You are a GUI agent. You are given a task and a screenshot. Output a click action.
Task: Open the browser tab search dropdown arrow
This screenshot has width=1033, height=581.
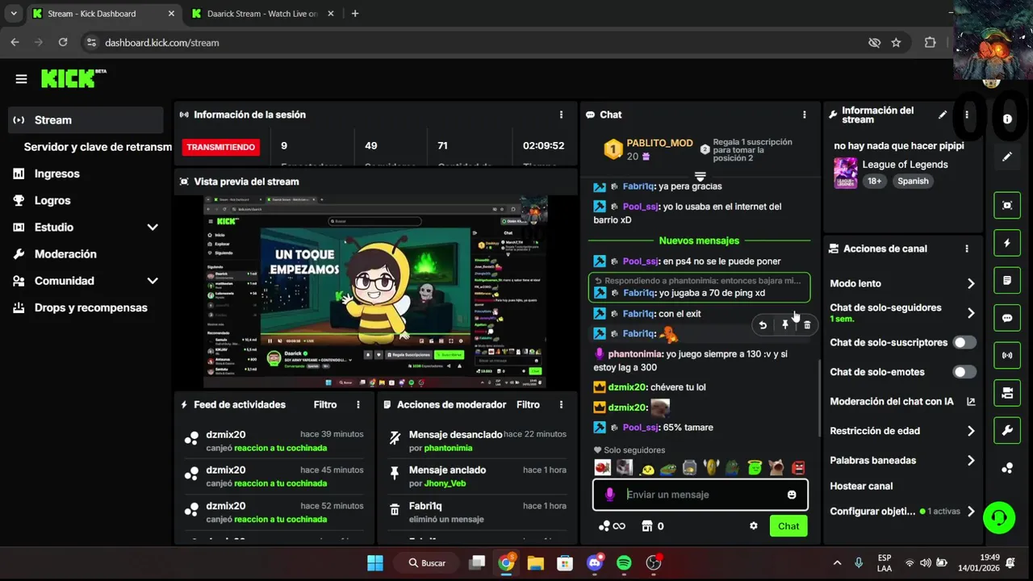tap(14, 14)
